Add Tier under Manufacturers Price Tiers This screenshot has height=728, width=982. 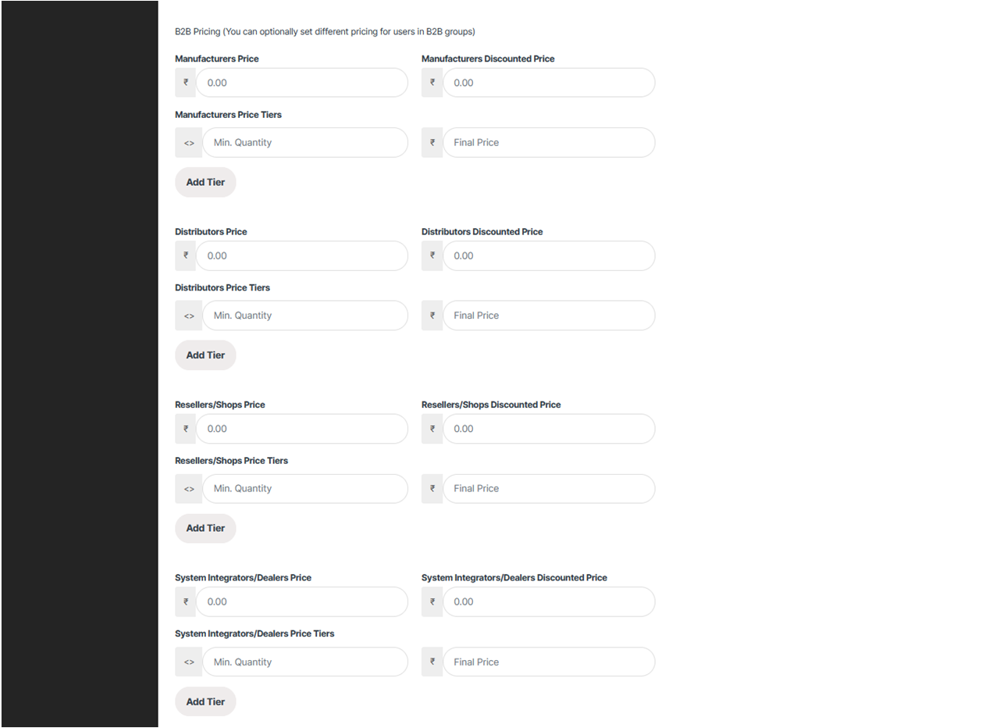[x=205, y=182]
